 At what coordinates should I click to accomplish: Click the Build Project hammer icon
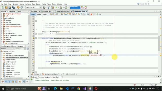[49, 7]
